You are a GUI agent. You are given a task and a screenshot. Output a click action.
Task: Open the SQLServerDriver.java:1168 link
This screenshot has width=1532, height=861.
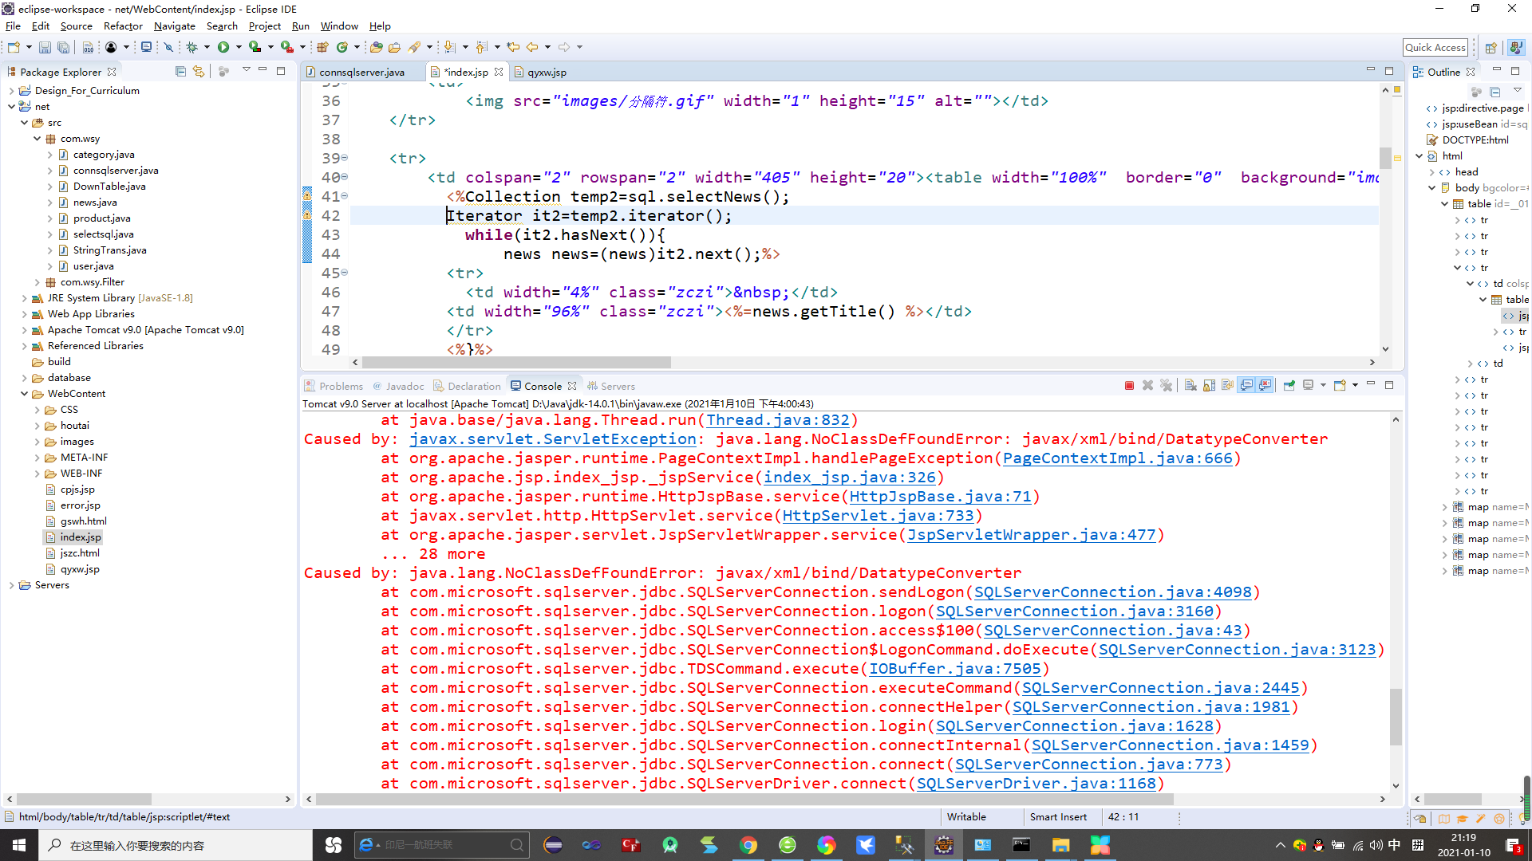[x=1036, y=784]
